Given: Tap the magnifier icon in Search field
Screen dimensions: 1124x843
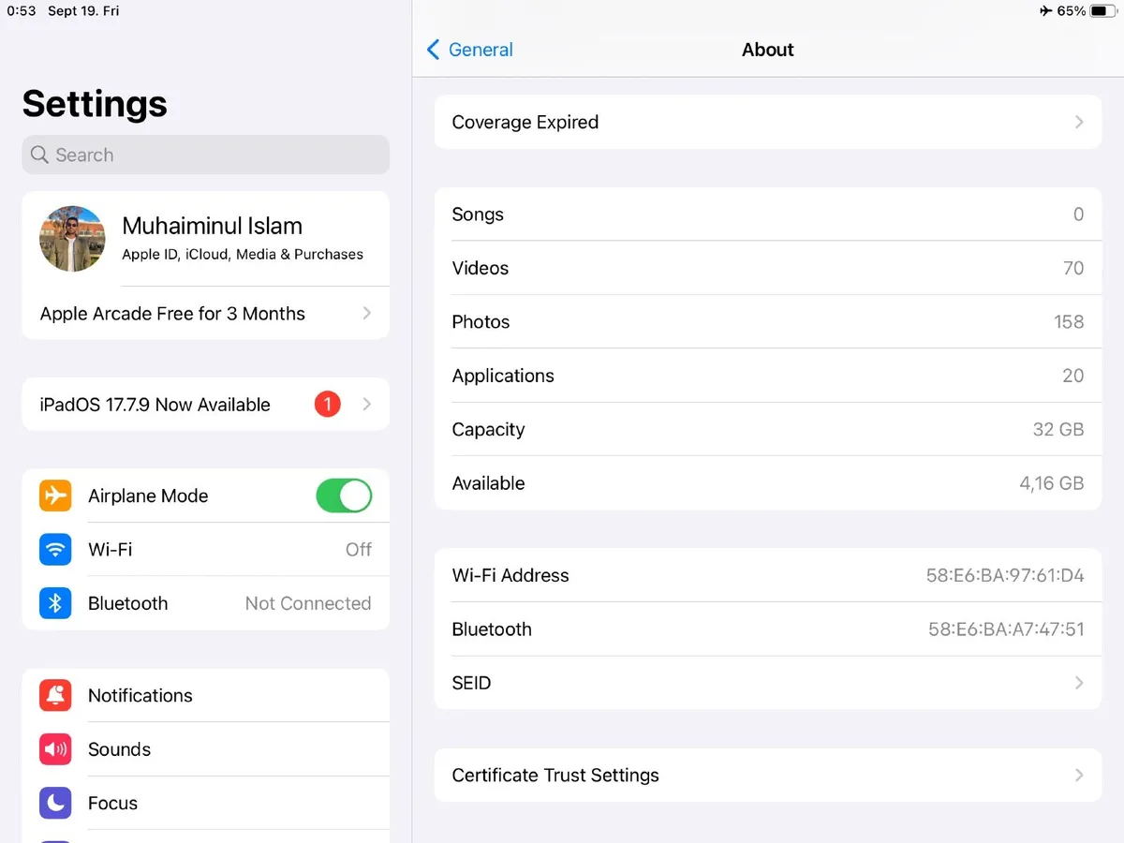Looking at the screenshot, I should 39,155.
